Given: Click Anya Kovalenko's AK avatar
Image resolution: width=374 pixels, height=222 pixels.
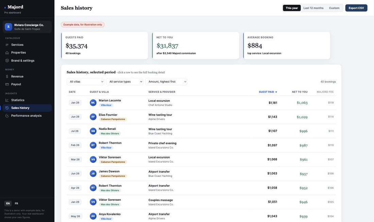Looking at the screenshot, I should (93, 216).
